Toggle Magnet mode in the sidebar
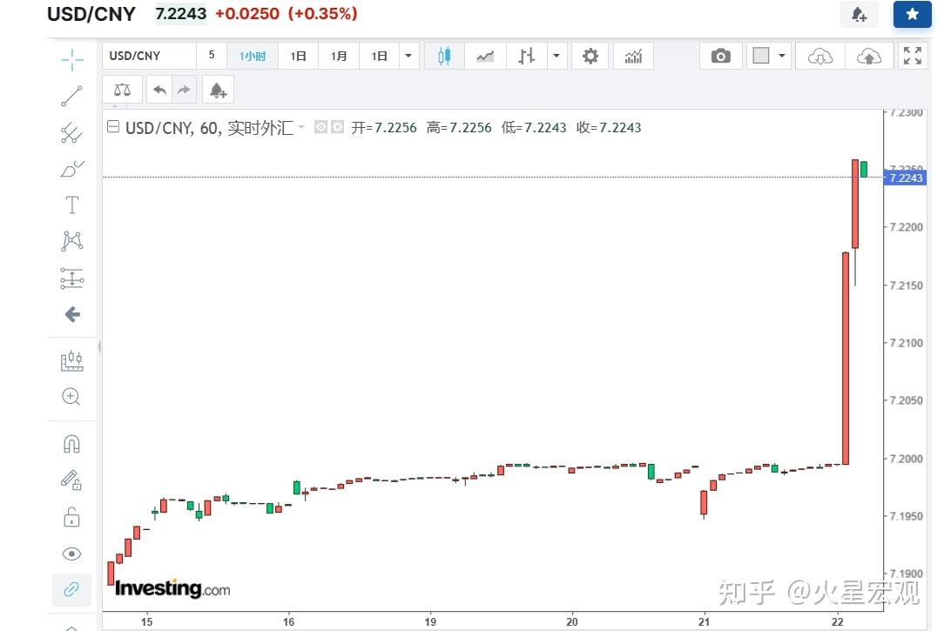 (71, 444)
